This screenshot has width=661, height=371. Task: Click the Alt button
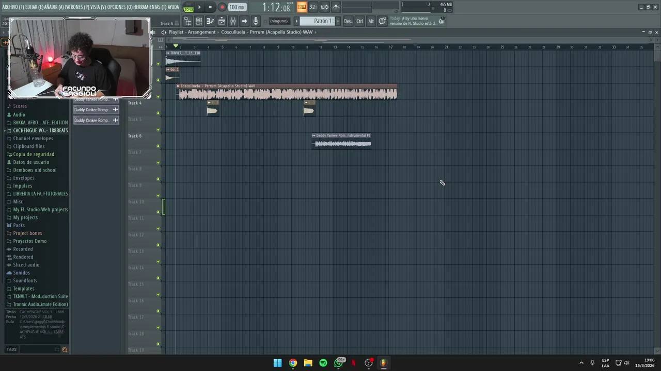(x=371, y=21)
